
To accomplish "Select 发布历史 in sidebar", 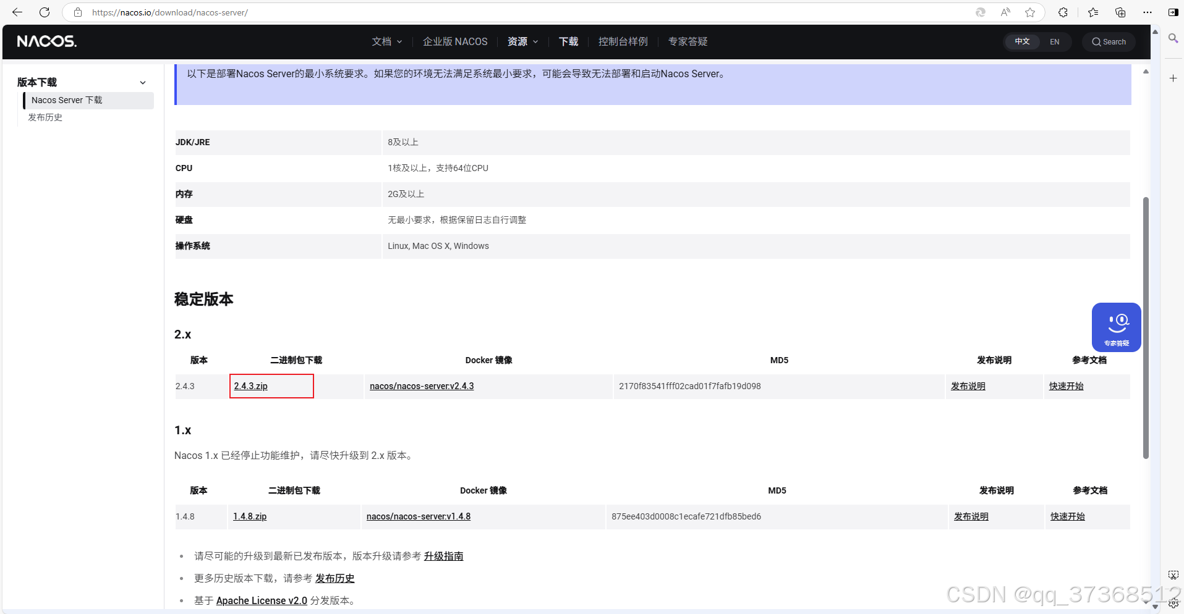I will point(45,117).
